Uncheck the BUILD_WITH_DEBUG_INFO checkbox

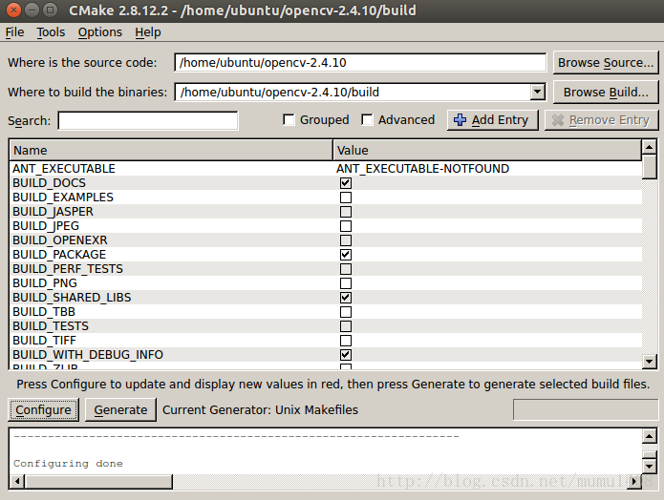point(346,354)
